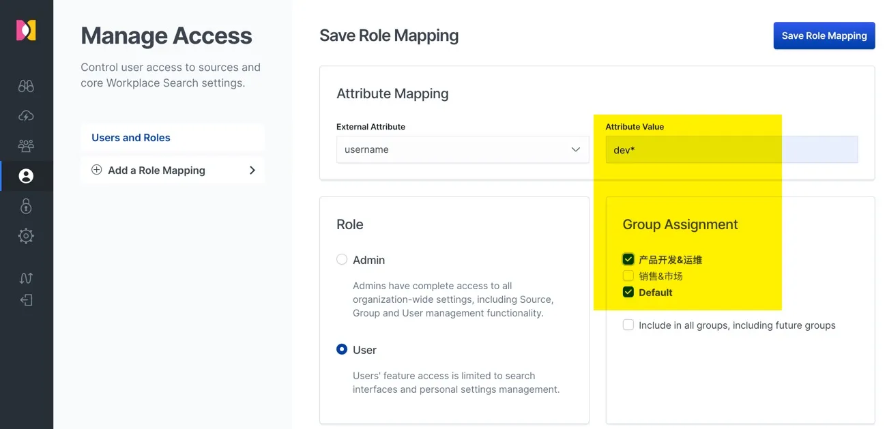The height and width of the screenshot is (429, 887).
Task: Click the Attribute Value input field
Action: [731, 149]
